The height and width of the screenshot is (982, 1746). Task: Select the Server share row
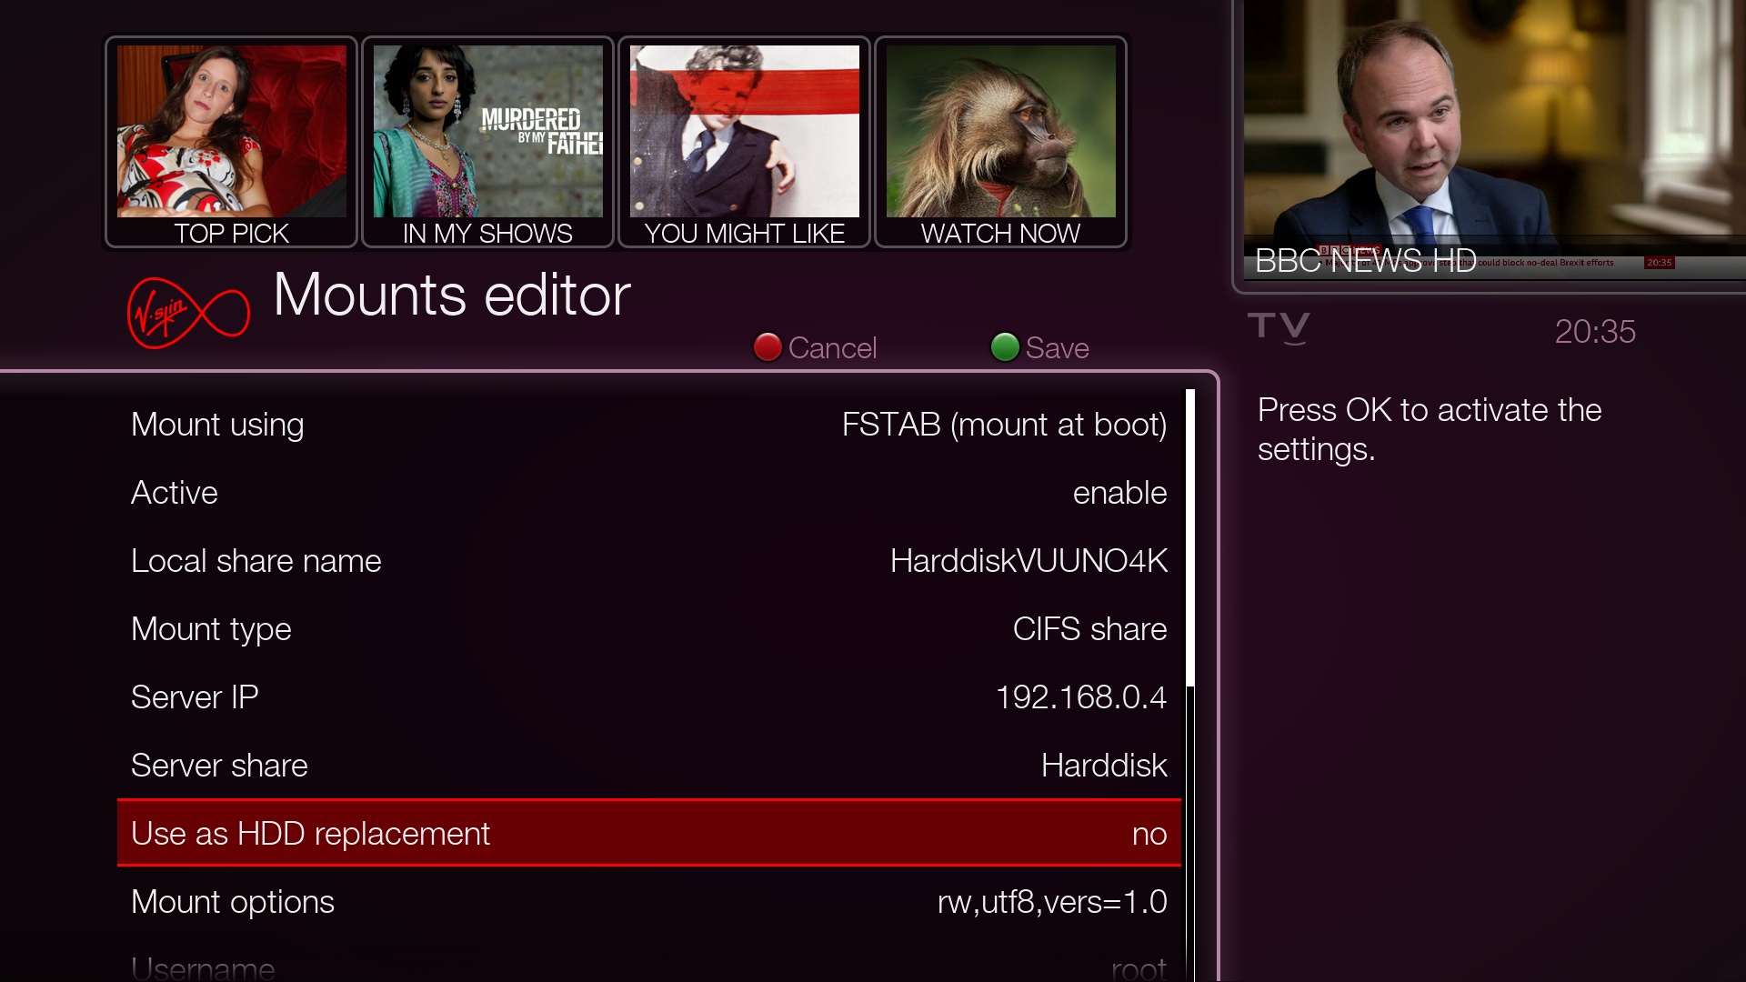649,766
